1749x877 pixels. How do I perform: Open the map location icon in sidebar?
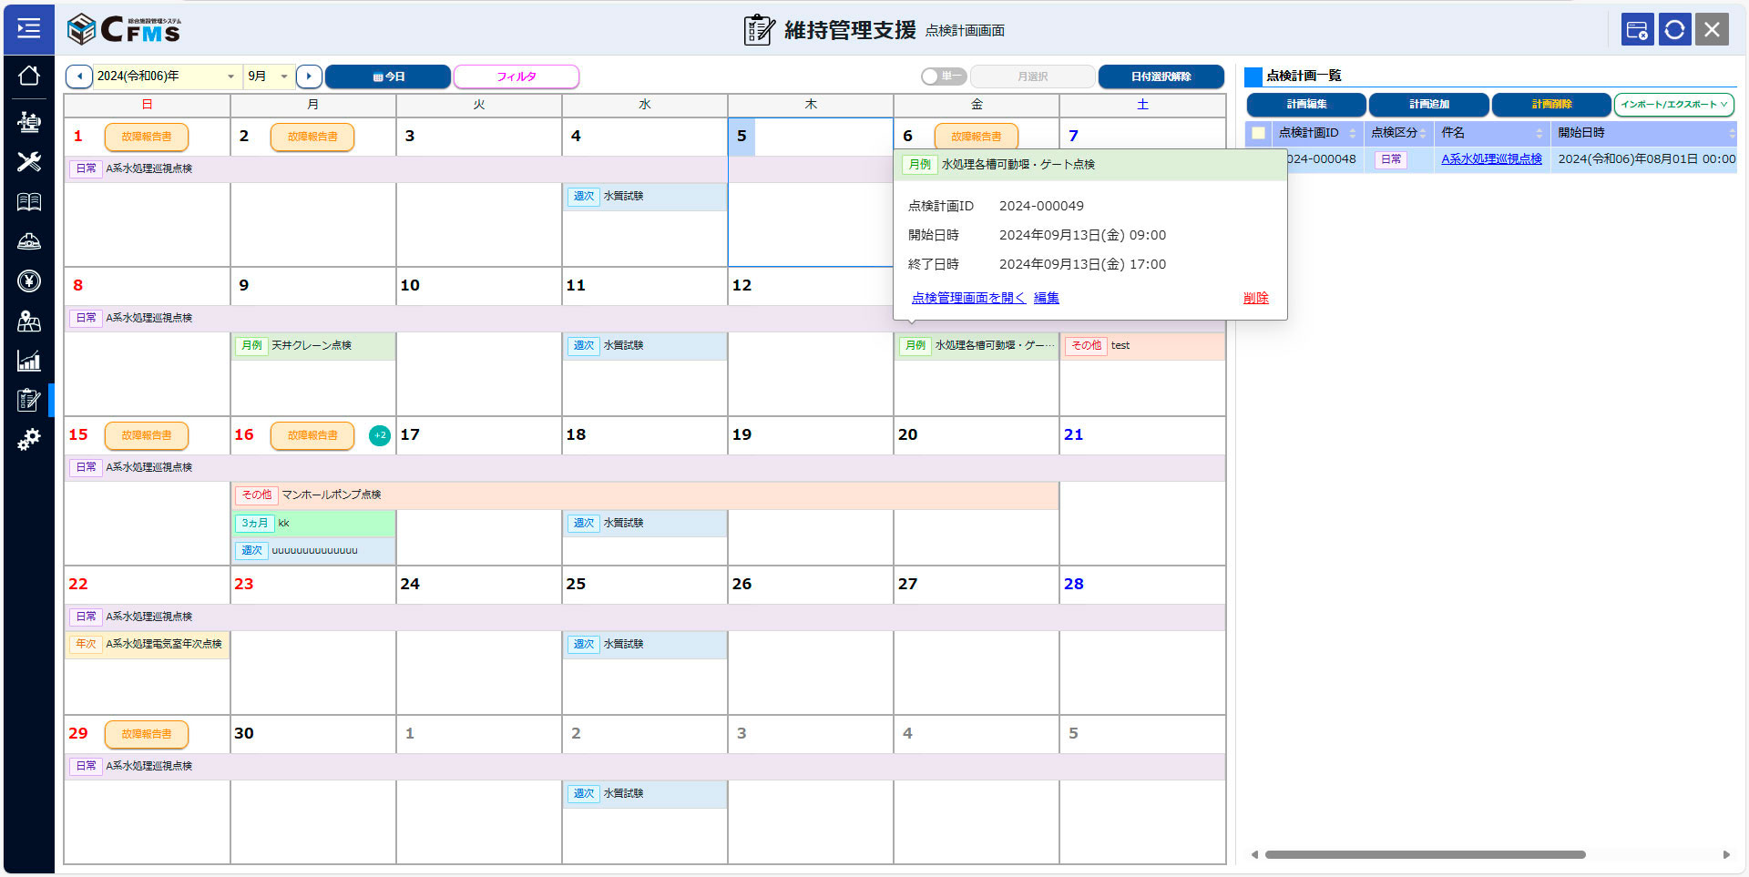click(28, 321)
